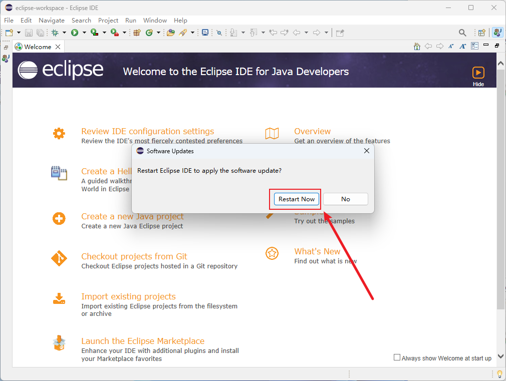Expand the New Java Class dropdown arrow
Viewport: 506px width, 381px height.
coord(158,33)
